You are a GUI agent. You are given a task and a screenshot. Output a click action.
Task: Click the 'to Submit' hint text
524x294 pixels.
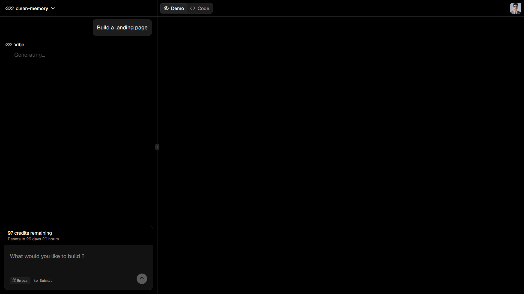click(x=43, y=280)
